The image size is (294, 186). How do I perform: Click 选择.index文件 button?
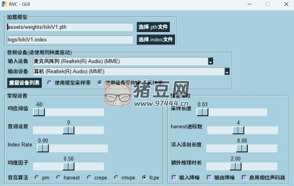156,39
